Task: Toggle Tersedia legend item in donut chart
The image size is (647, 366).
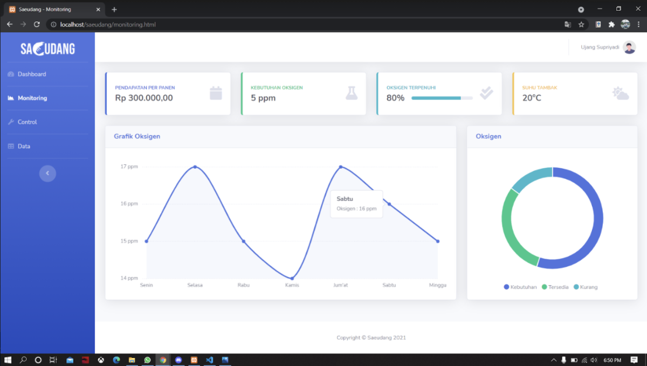Action: 555,287
